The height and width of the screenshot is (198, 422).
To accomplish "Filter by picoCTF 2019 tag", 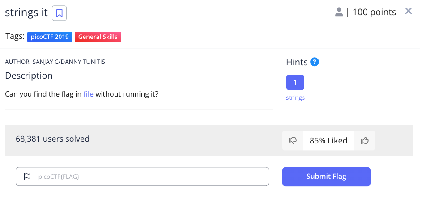I will pos(50,37).
